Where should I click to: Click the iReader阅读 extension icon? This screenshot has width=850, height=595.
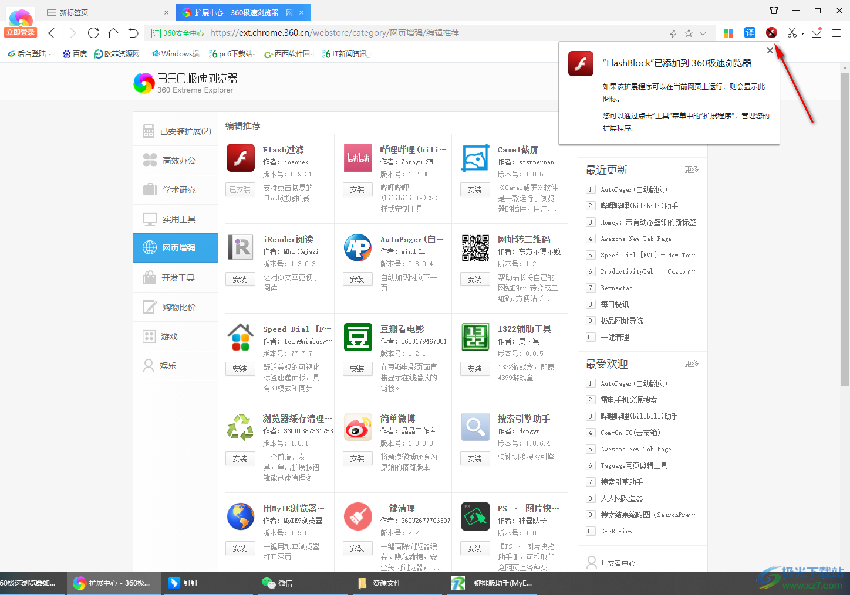pyautogui.click(x=241, y=247)
